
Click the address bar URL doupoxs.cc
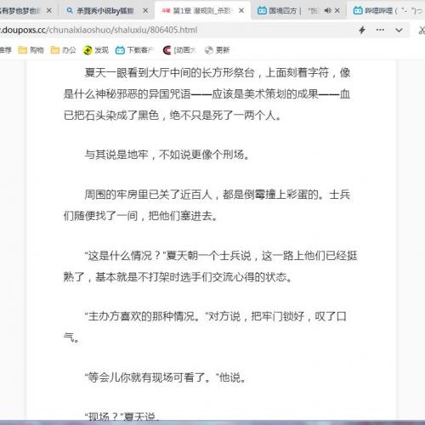99,30
